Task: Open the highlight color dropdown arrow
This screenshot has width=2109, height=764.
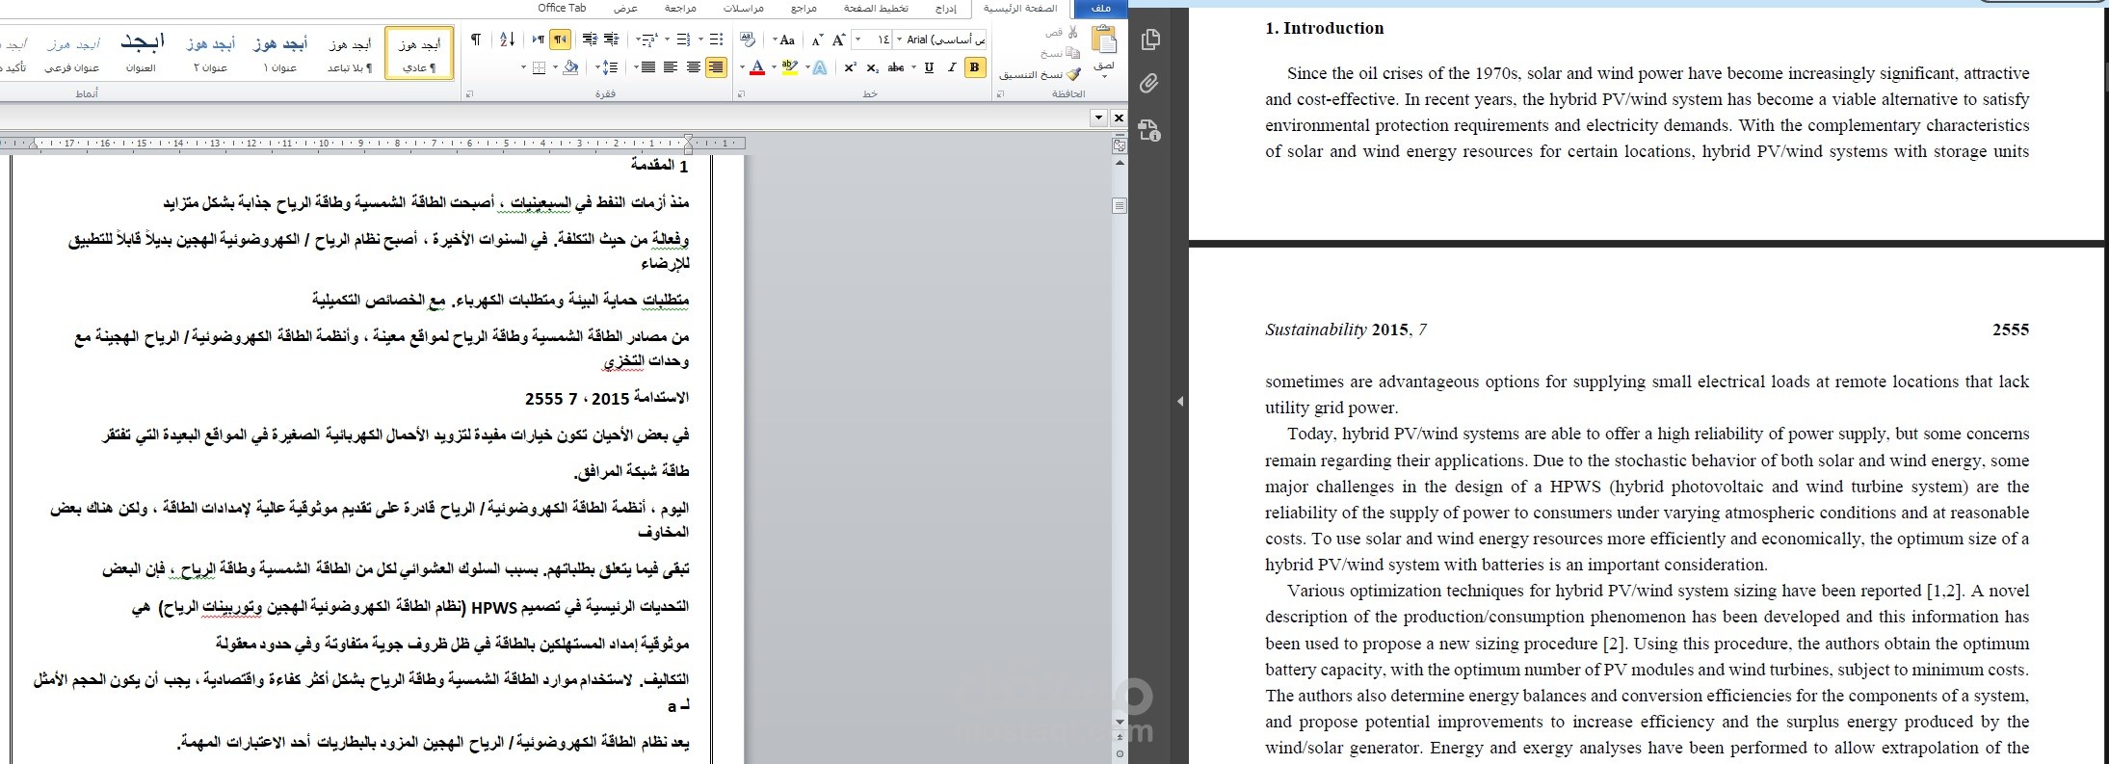Action: tap(774, 67)
